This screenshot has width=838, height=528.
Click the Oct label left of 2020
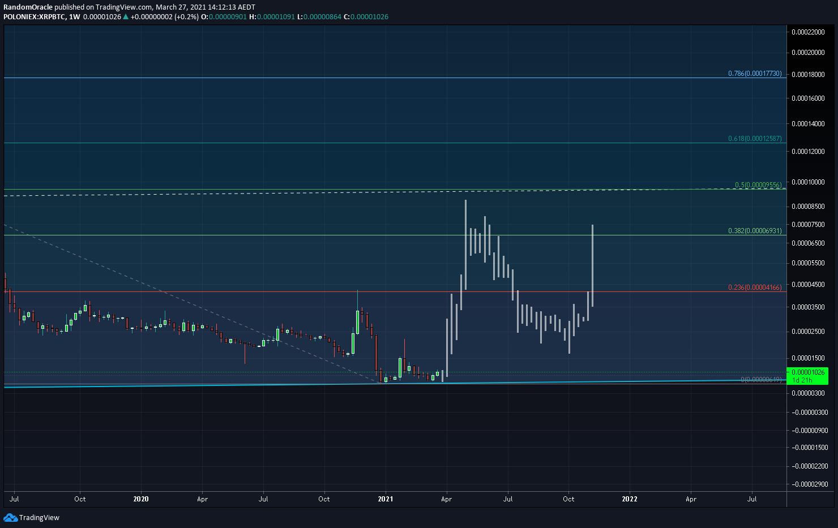[x=80, y=499]
